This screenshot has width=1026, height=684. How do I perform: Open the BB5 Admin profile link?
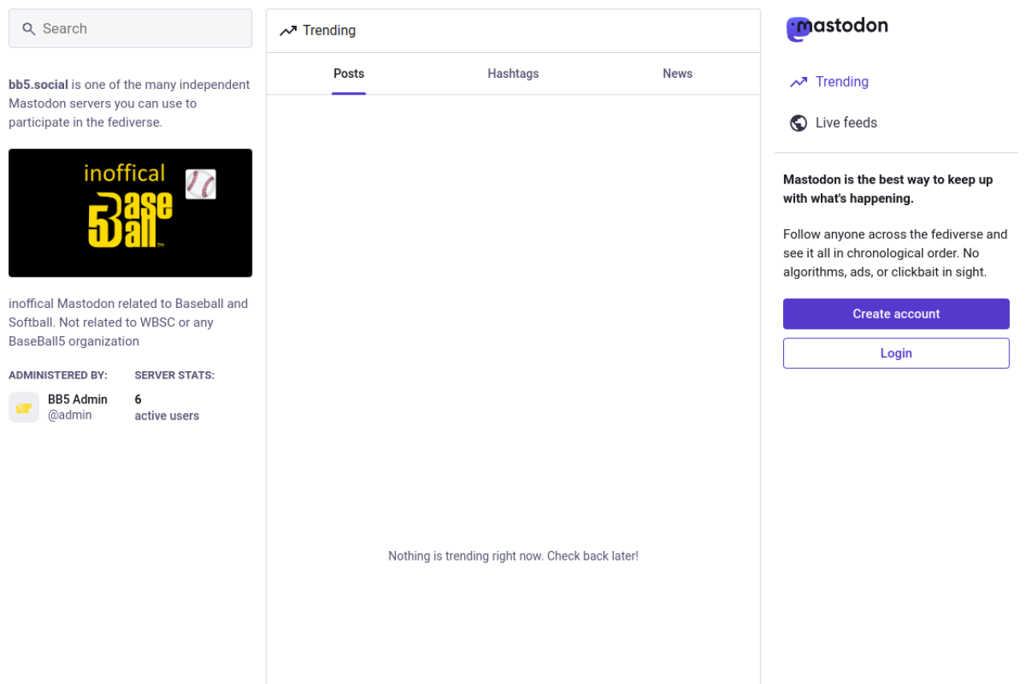pyautogui.click(x=78, y=399)
